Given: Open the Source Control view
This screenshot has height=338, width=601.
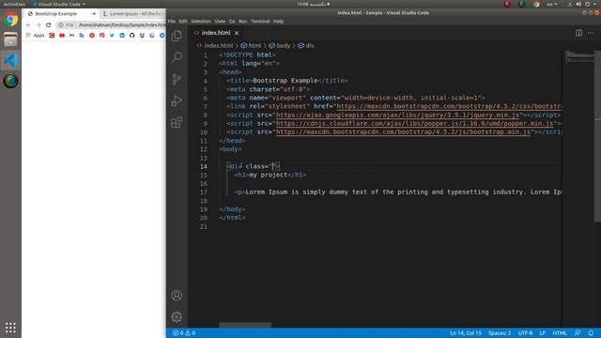Looking at the screenshot, I should pos(177,79).
